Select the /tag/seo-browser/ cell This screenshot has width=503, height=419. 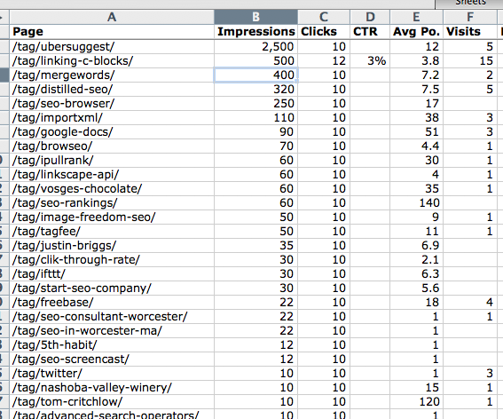tap(112, 103)
